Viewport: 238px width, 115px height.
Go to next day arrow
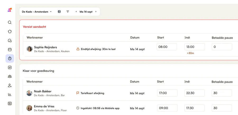click(96, 12)
